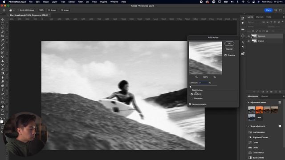
Task: Select the Eraser tool
Action: pos(3,69)
